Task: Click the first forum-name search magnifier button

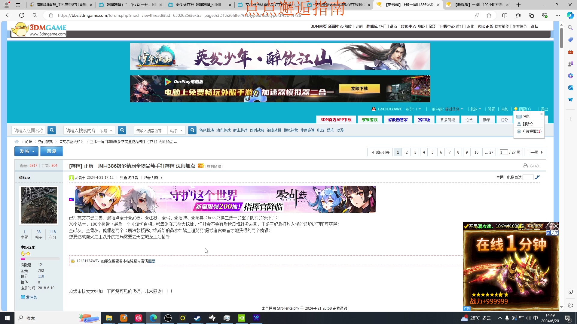Action: 52,130
